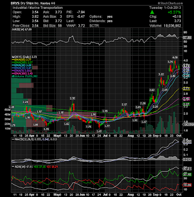Click the candlestick icon beside DRYS (Daily)
Viewport: 194px width, 197px height.
[12, 57]
